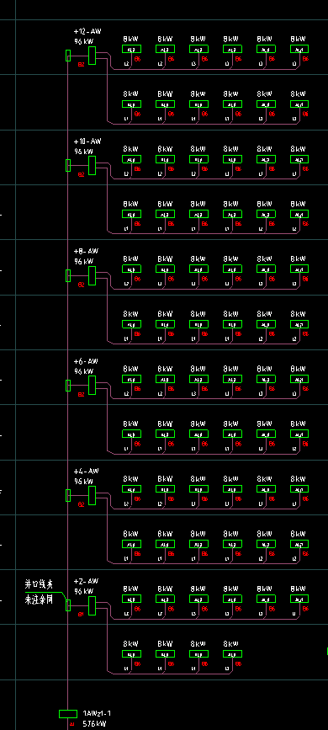Screen dimensions: 328x730
Task: Select the +4-AW distribution box rectangle
Action: 93,495
